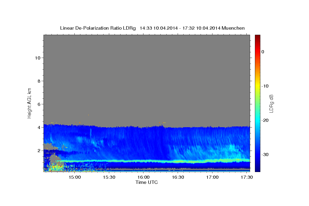The image size is (309, 206).
Task: Click the height tick label 4
Action: tap(39, 127)
